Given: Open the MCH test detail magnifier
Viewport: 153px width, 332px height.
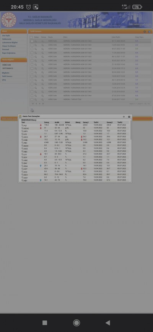Looking at the screenshot, I should click(x=23, y=137).
